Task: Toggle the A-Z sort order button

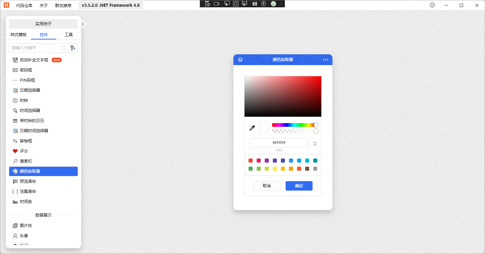Action: click(73, 48)
